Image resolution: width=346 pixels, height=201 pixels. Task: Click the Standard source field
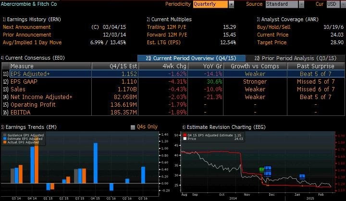(282, 4)
